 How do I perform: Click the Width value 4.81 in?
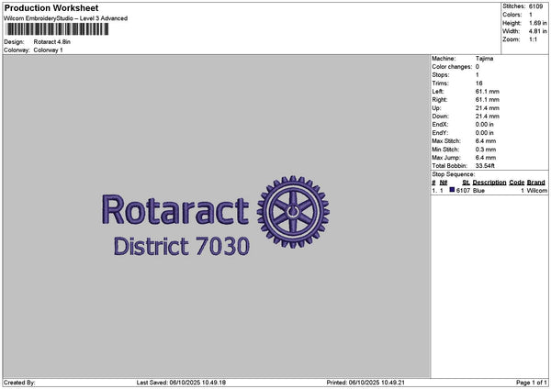[x=537, y=31]
